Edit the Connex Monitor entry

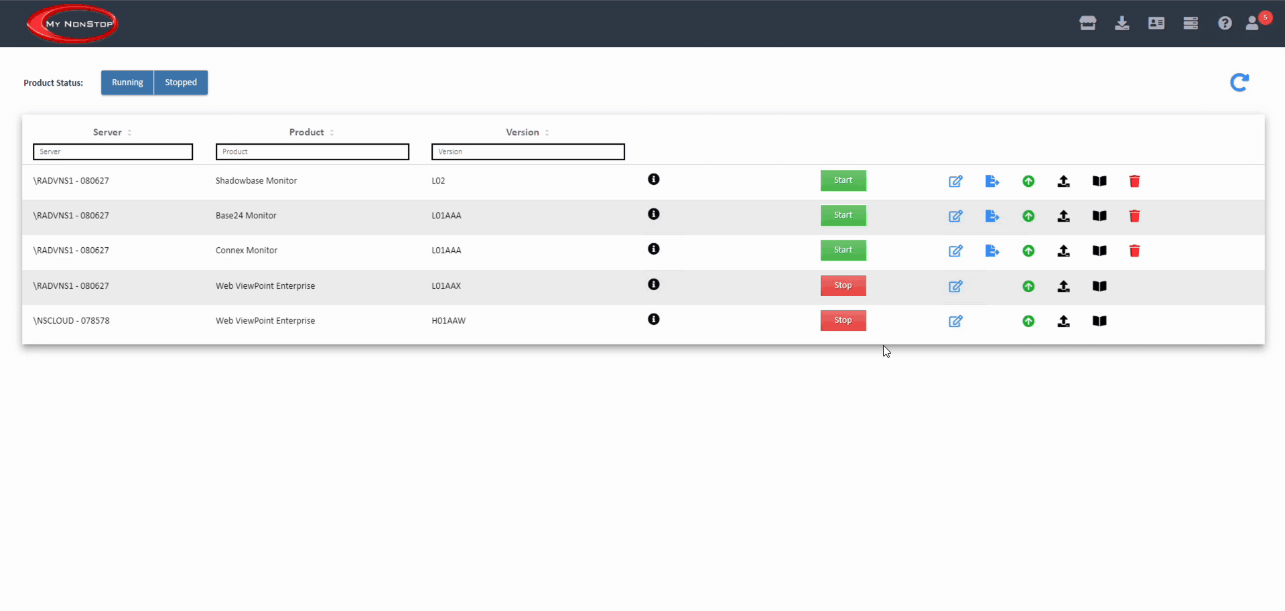pos(956,251)
